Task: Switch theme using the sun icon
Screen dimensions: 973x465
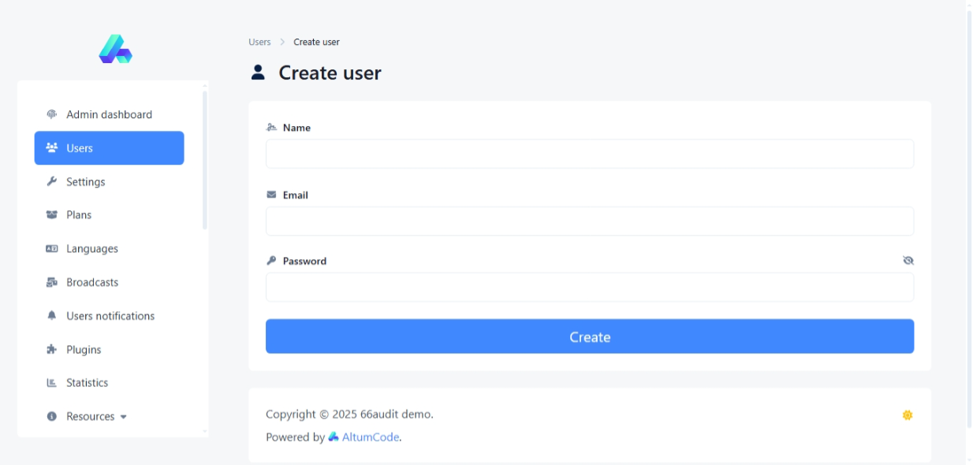Action: [907, 415]
